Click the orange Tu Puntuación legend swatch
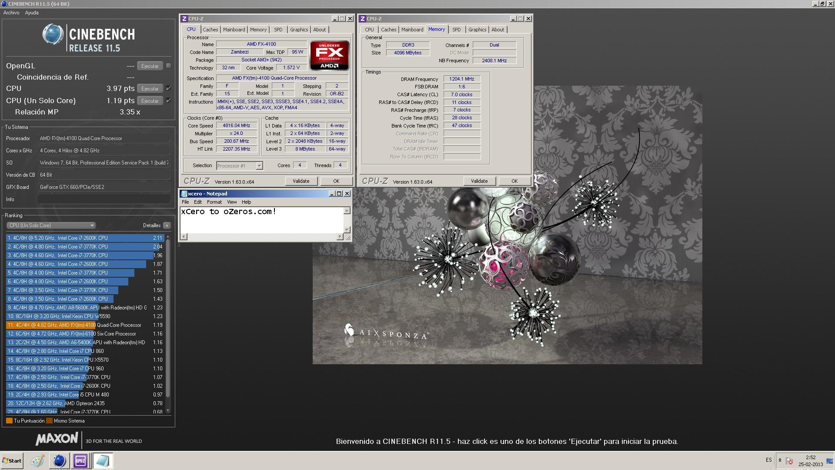The image size is (835, 470). click(9, 421)
